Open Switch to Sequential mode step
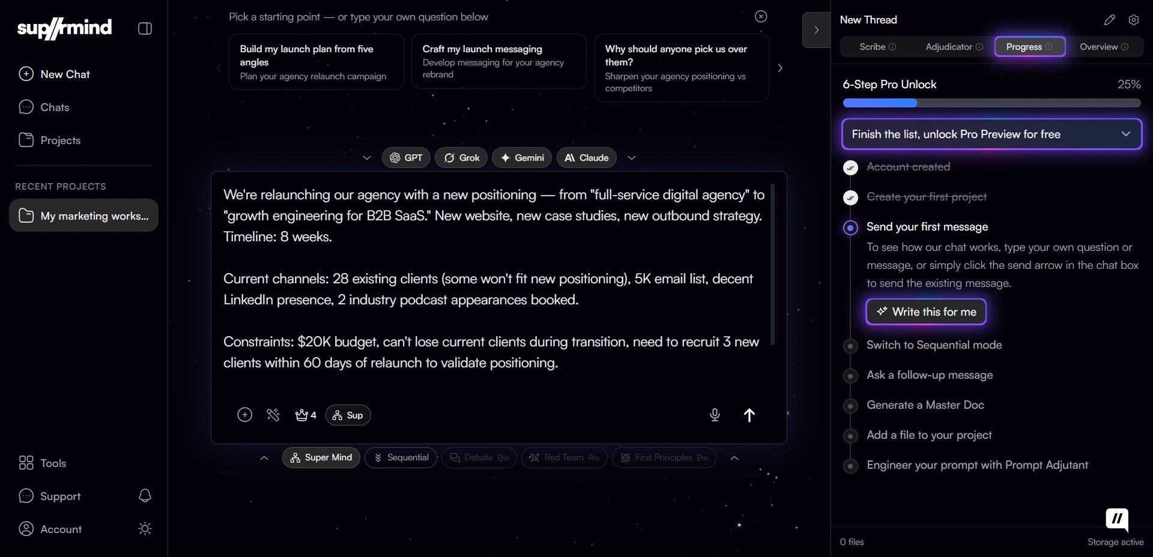 click(934, 345)
